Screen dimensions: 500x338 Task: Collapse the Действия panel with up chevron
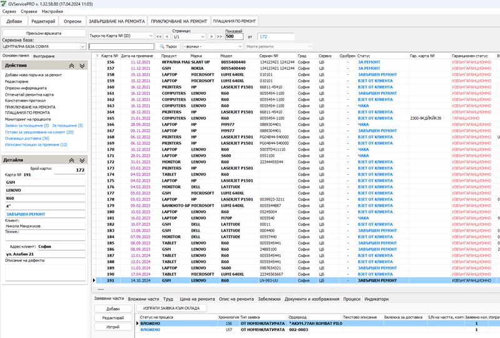pyautogui.click(x=72, y=66)
